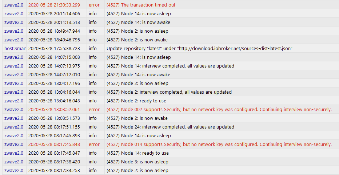Select the host.Smart source entry
This screenshot has height=175, width=339.
click(x=15, y=49)
